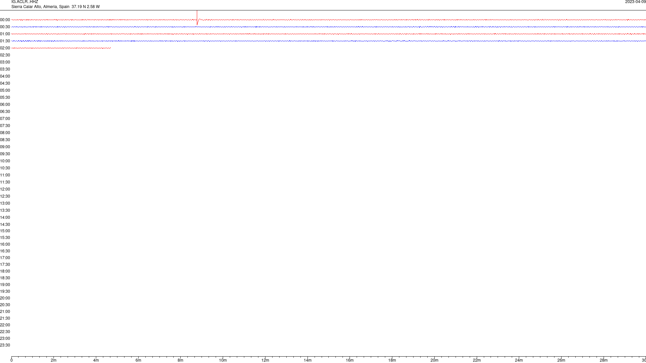Image resolution: width=646 pixels, height=363 pixels.
Task: Click the 26m tick label on the axis
Action: pos(561,360)
